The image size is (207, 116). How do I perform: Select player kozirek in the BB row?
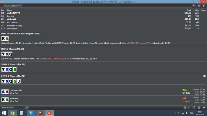(x=11, y=16)
